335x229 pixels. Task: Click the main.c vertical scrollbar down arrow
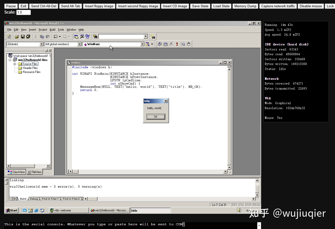(x=229, y=167)
